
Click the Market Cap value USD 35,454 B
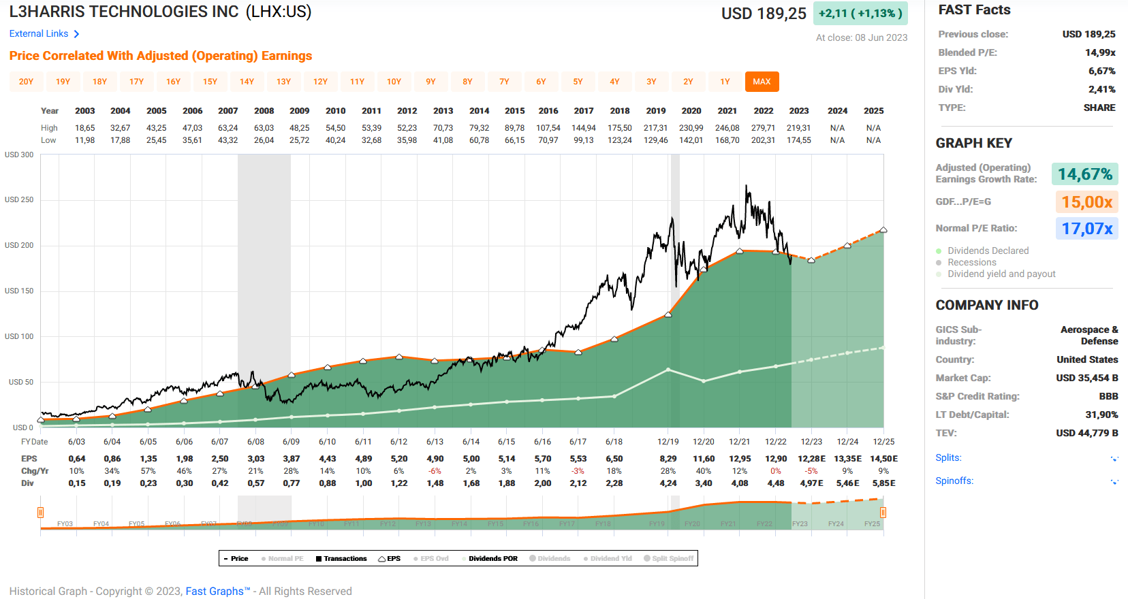click(1087, 378)
